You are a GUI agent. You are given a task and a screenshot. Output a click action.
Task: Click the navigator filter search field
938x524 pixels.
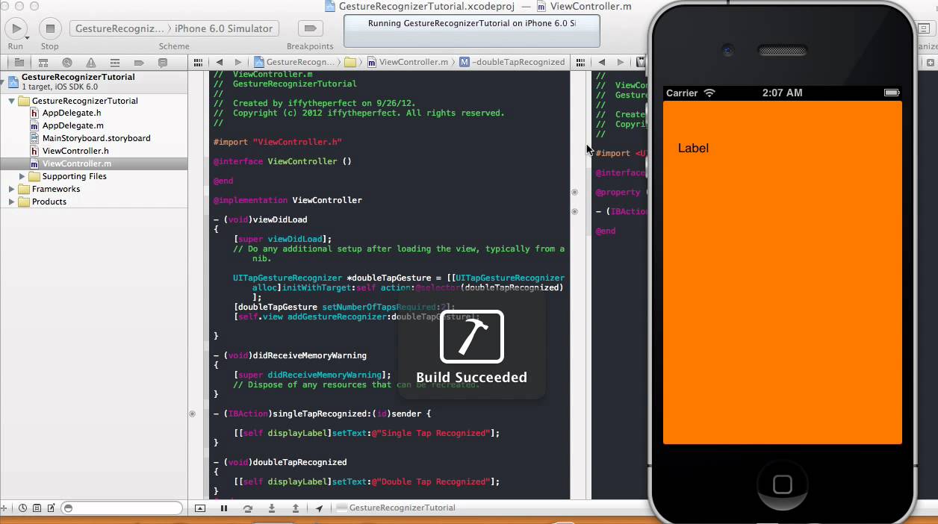click(122, 508)
